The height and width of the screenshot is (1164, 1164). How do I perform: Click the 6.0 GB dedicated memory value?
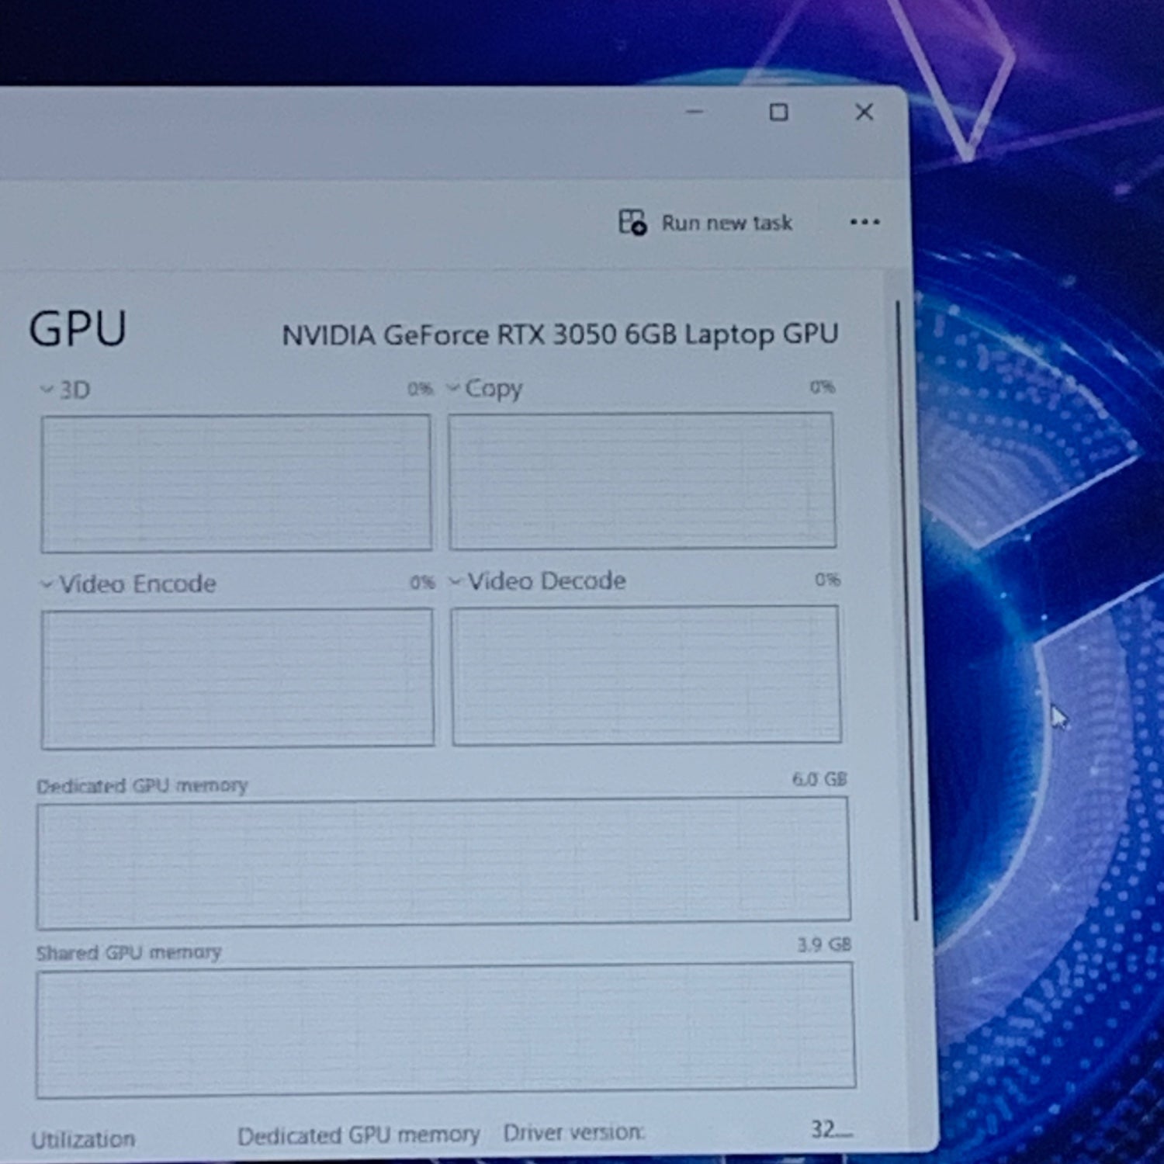(819, 779)
